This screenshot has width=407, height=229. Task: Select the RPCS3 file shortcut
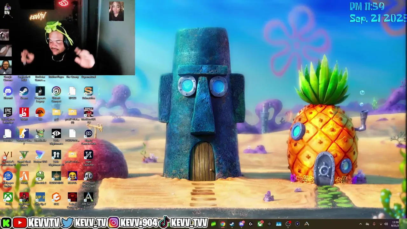tap(72, 93)
